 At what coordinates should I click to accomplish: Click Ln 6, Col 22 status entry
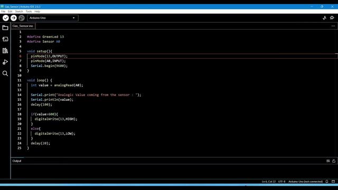(x=269, y=182)
